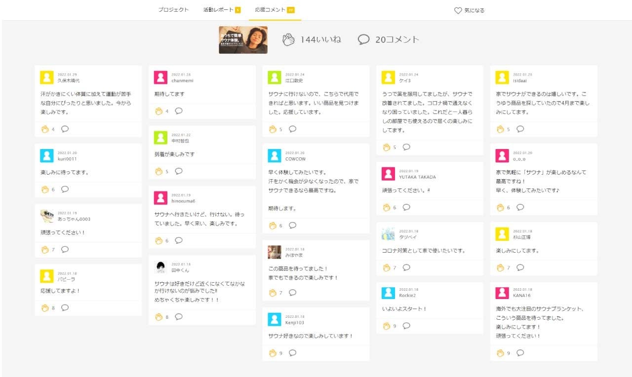Click the project thumbnail image in the header
Screen dimensions: 632x377
(243, 40)
